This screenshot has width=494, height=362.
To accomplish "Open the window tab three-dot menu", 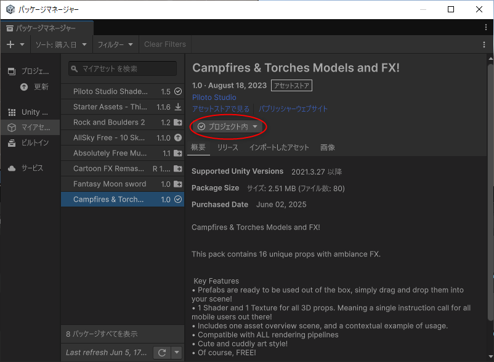I will pyautogui.click(x=486, y=27).
